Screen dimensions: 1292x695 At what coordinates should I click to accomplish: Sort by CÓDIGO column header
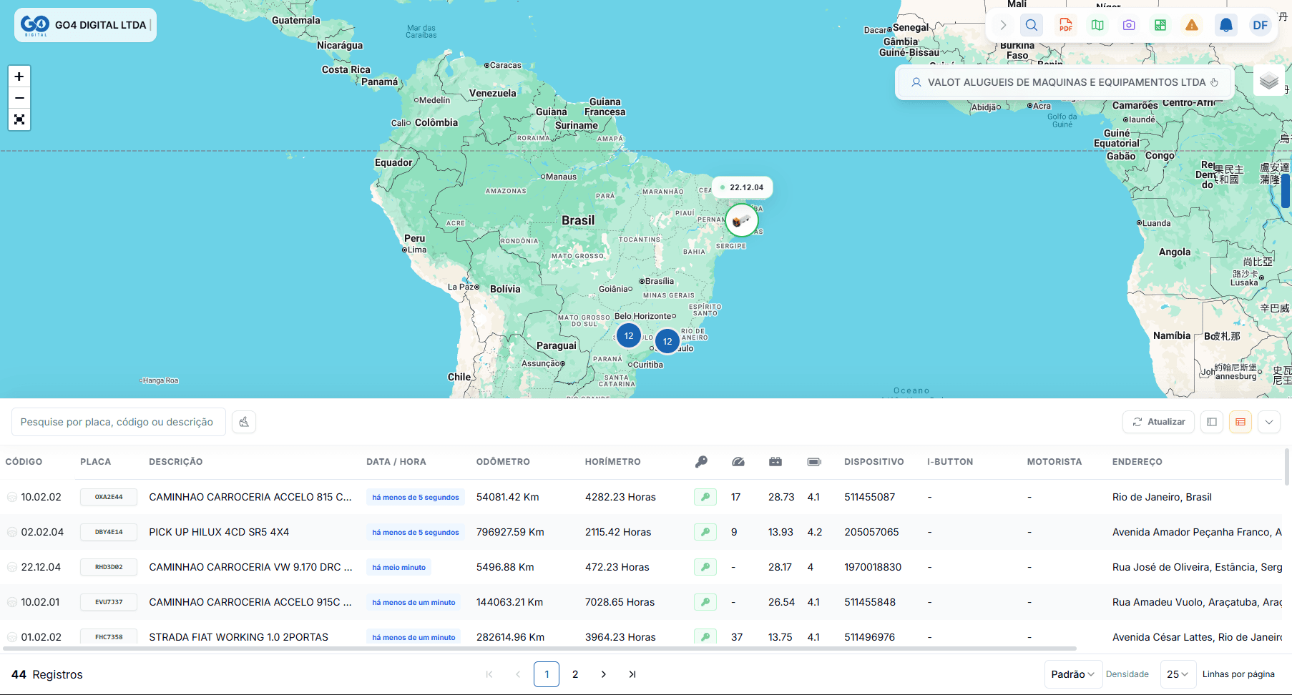24,462
